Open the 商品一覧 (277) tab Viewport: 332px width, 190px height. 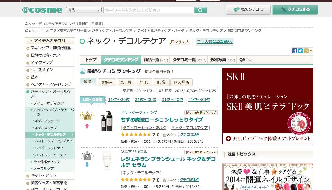pyautogui.click(x=156, y=60)
